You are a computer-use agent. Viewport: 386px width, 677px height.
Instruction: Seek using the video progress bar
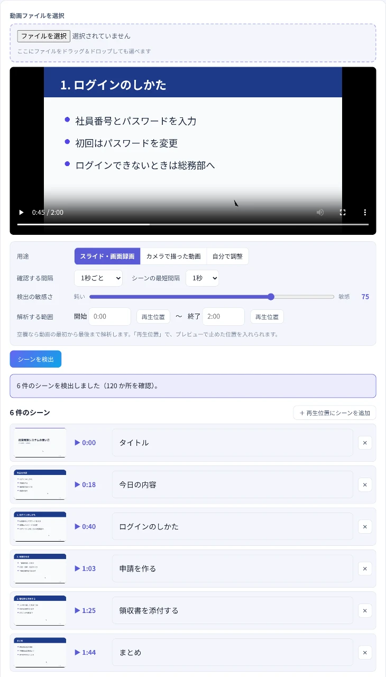[193, 224]
